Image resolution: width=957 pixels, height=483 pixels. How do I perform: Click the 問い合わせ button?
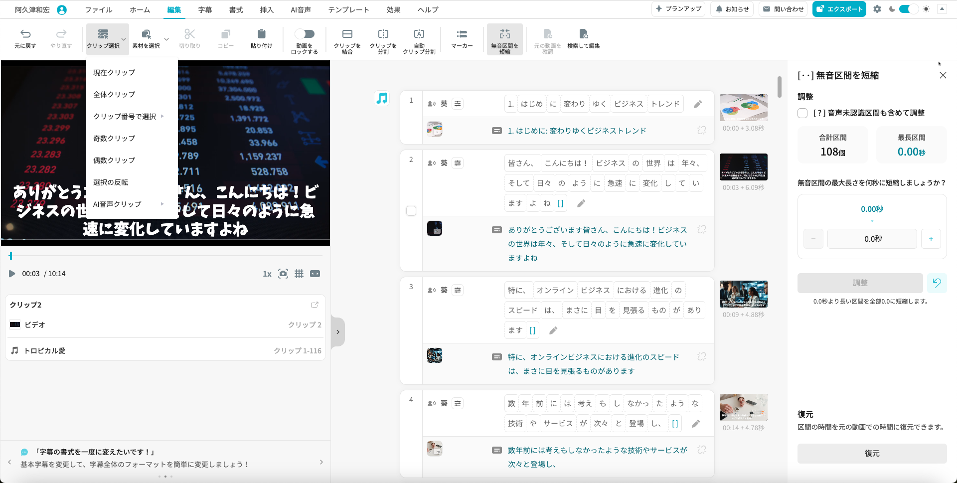coord(784,9)
